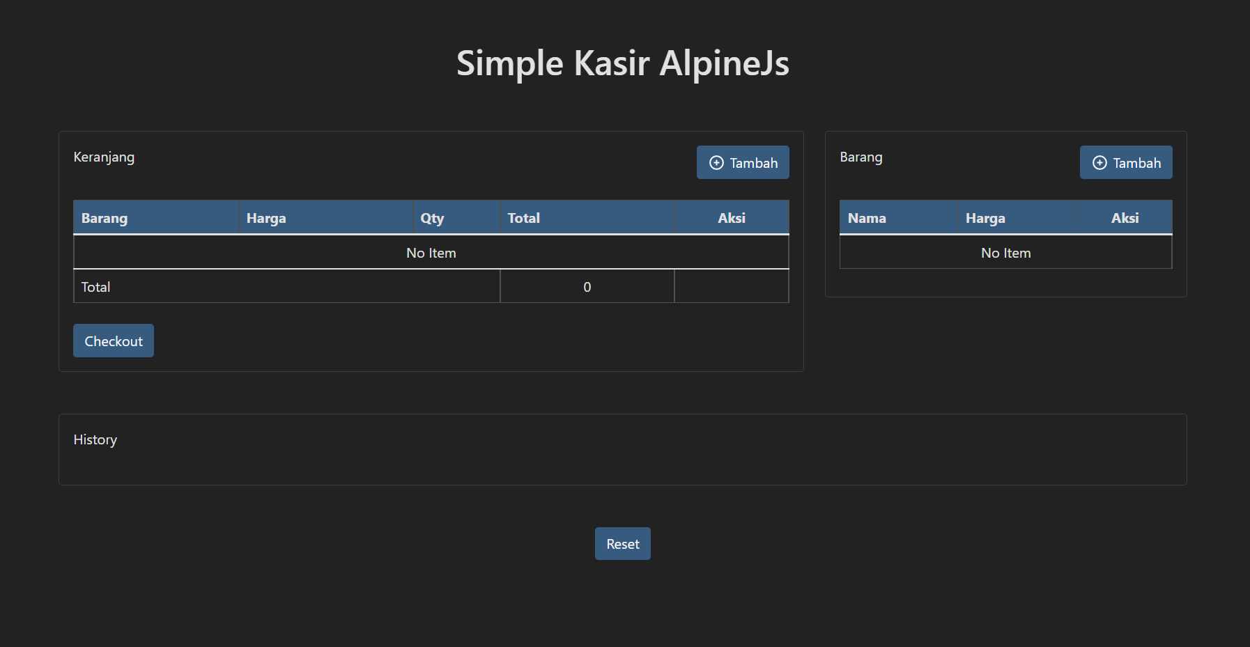Screen dimensions: 1250x647
Task: Click the Harga column header in Barang table
Action: tap(985, 217)
